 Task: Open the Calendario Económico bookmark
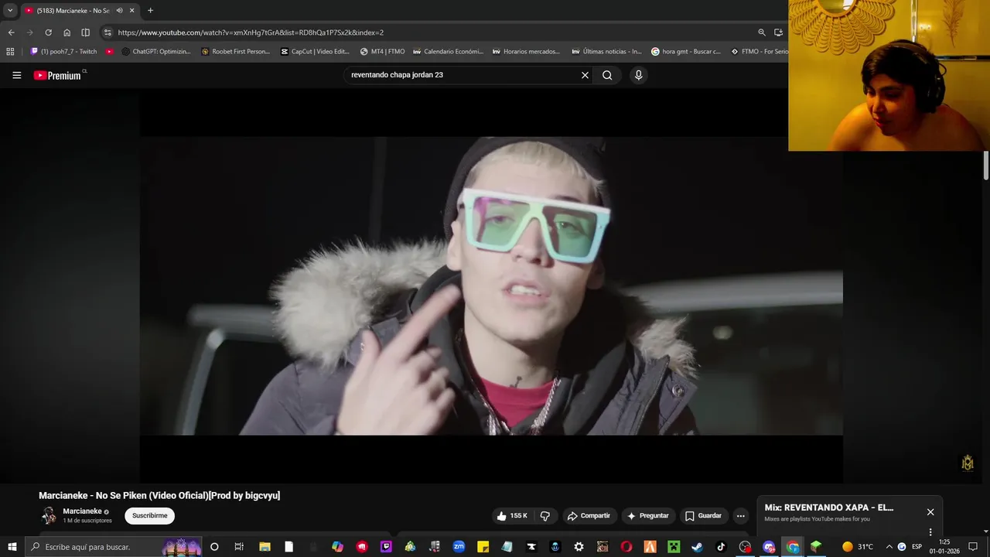(449, 52)
